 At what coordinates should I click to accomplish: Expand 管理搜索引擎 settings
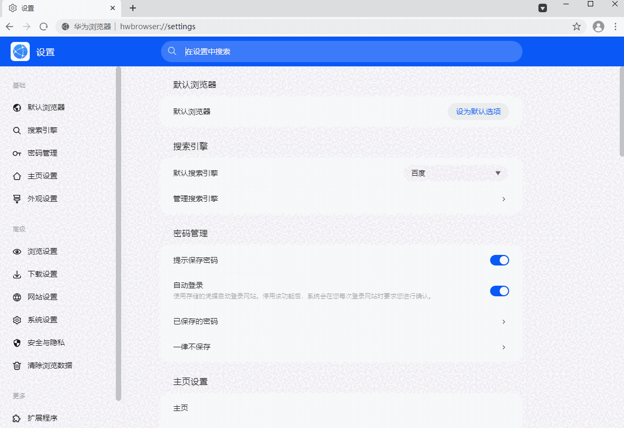tap(503, 199)
